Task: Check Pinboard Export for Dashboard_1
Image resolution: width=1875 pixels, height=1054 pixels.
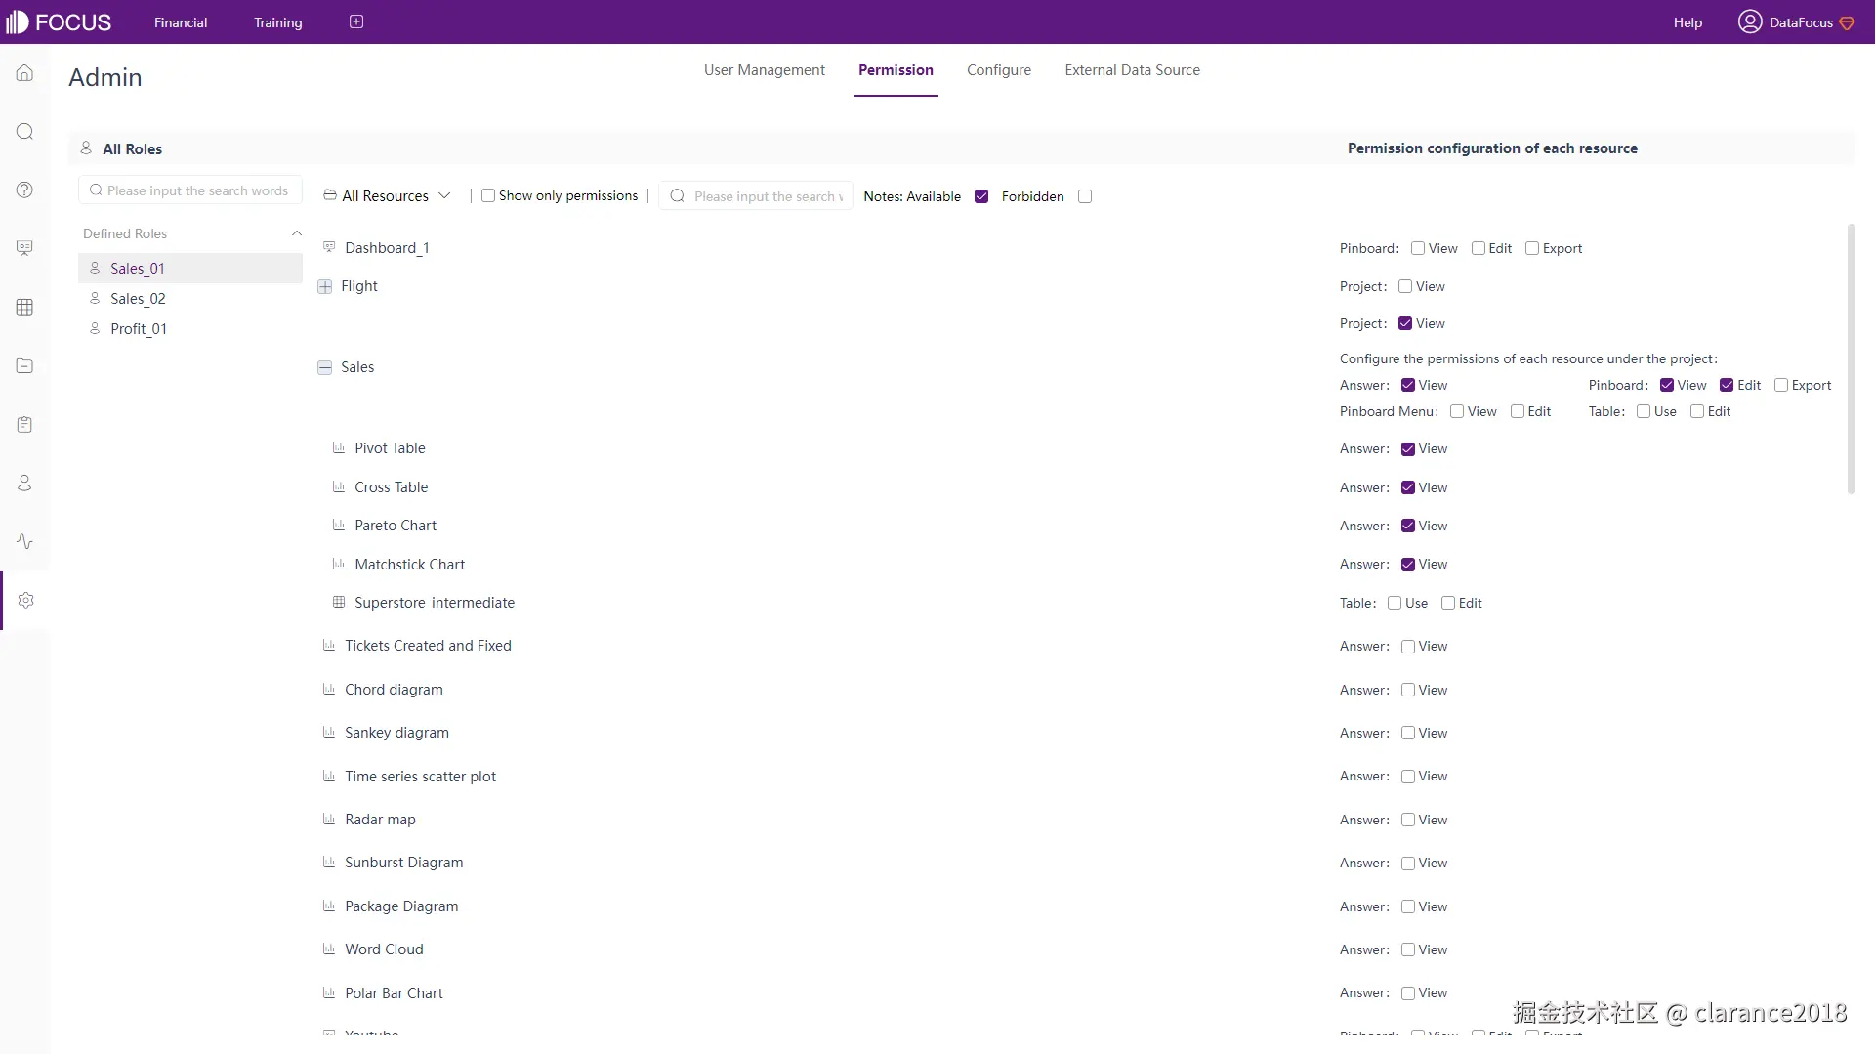Action: coord(1532,248)
